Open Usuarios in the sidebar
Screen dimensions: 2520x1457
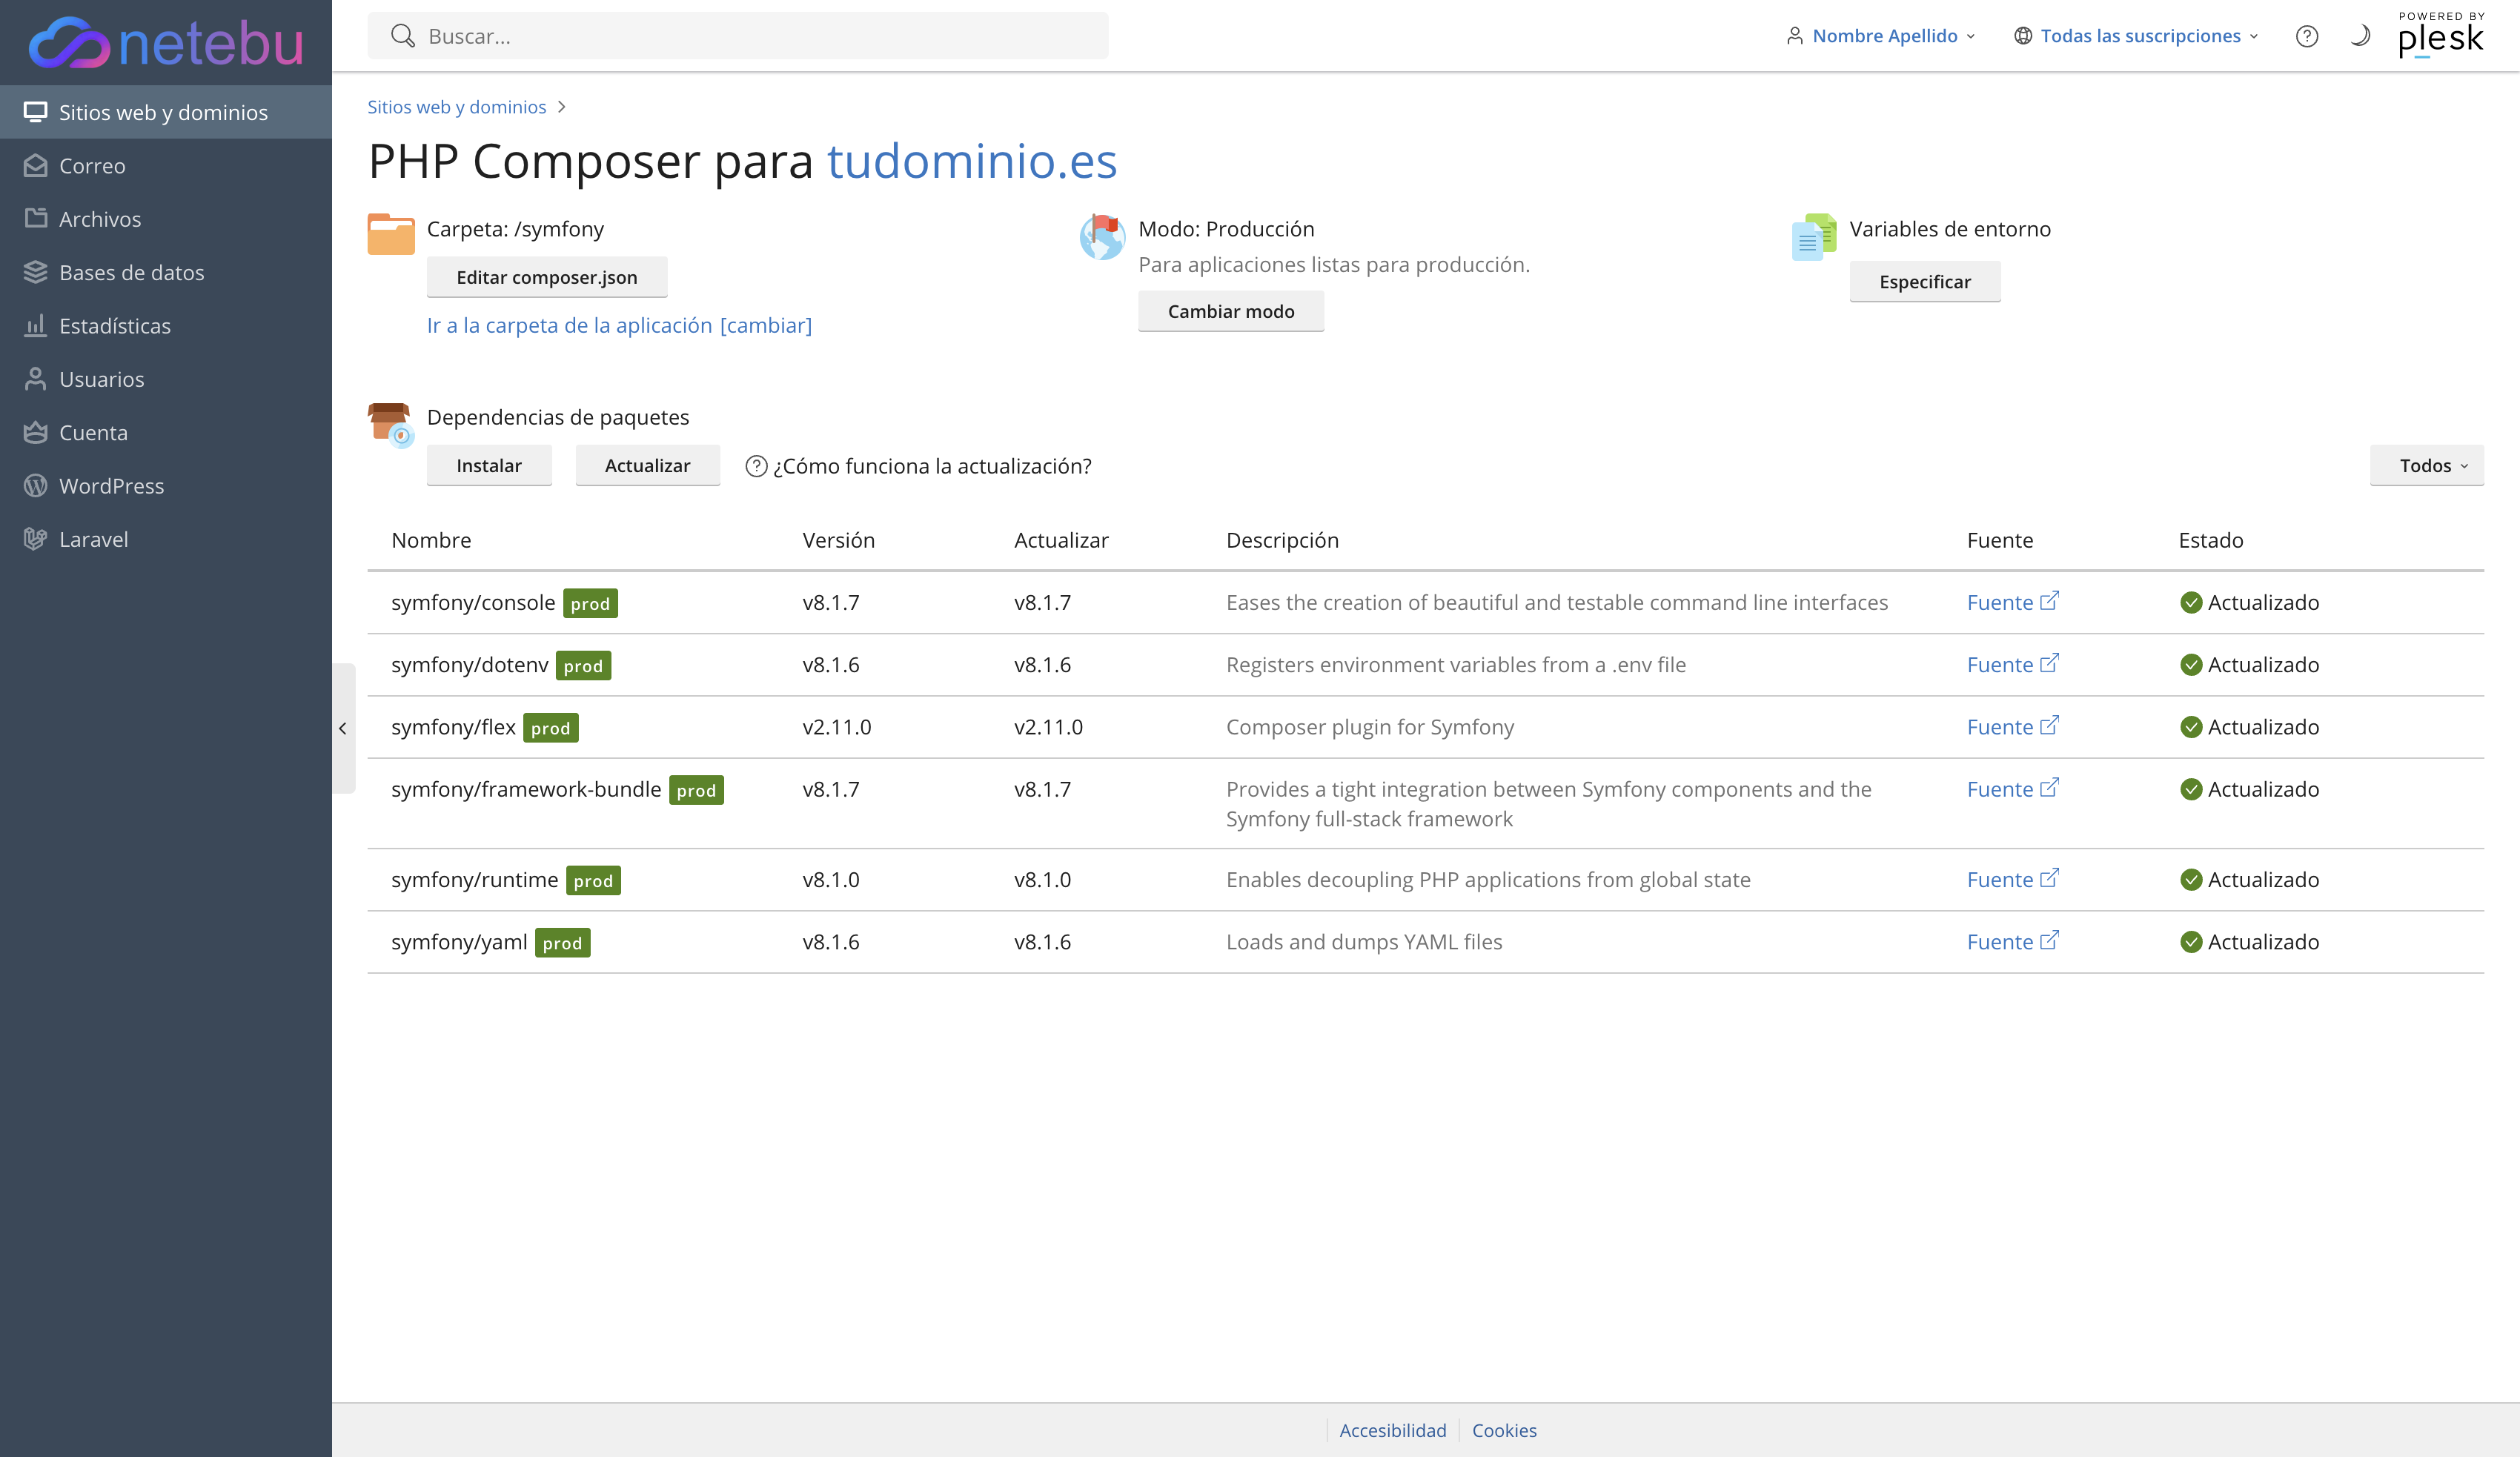coord(165,379)
